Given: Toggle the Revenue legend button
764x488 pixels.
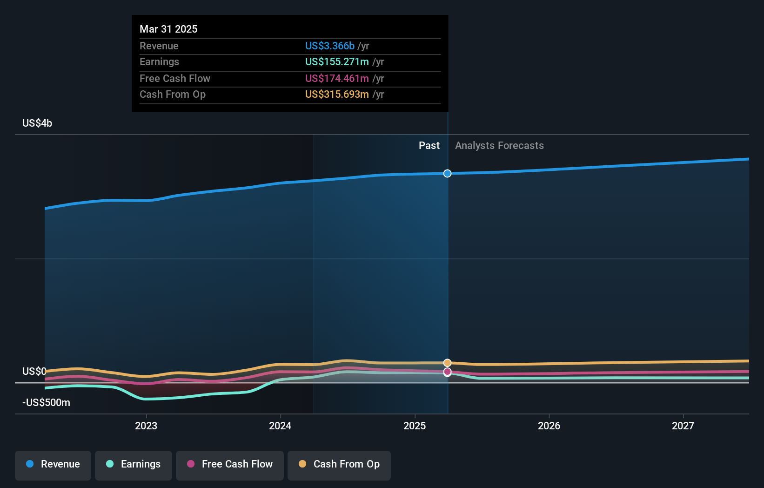Looking at the screenshot, I should click(53, 465).
